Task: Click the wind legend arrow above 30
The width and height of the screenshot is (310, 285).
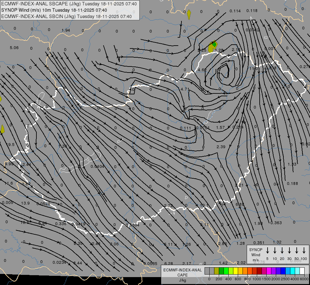Action: coord(289,250)
